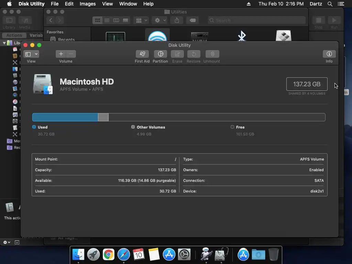This screenshot has height=264, width=352.
Task: Open the Automator gear dropdown at bottom
Action: tap(7, 242)
